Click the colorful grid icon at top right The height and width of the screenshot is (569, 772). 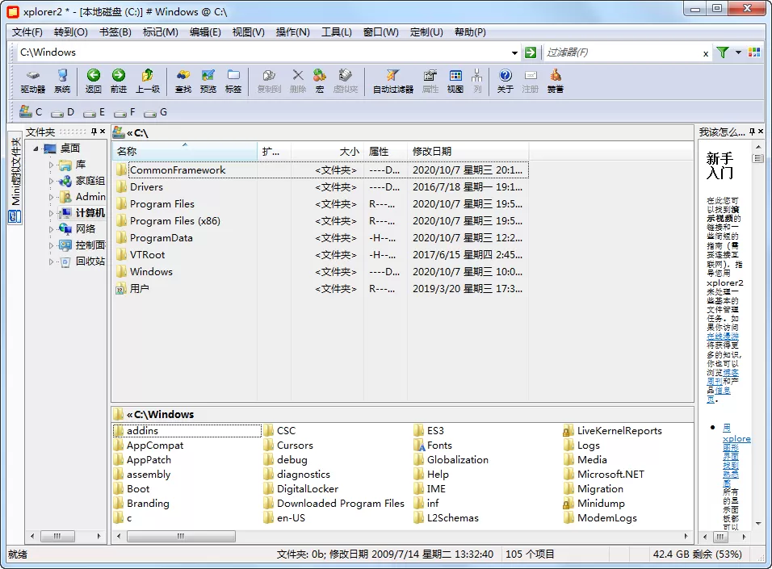753,52
